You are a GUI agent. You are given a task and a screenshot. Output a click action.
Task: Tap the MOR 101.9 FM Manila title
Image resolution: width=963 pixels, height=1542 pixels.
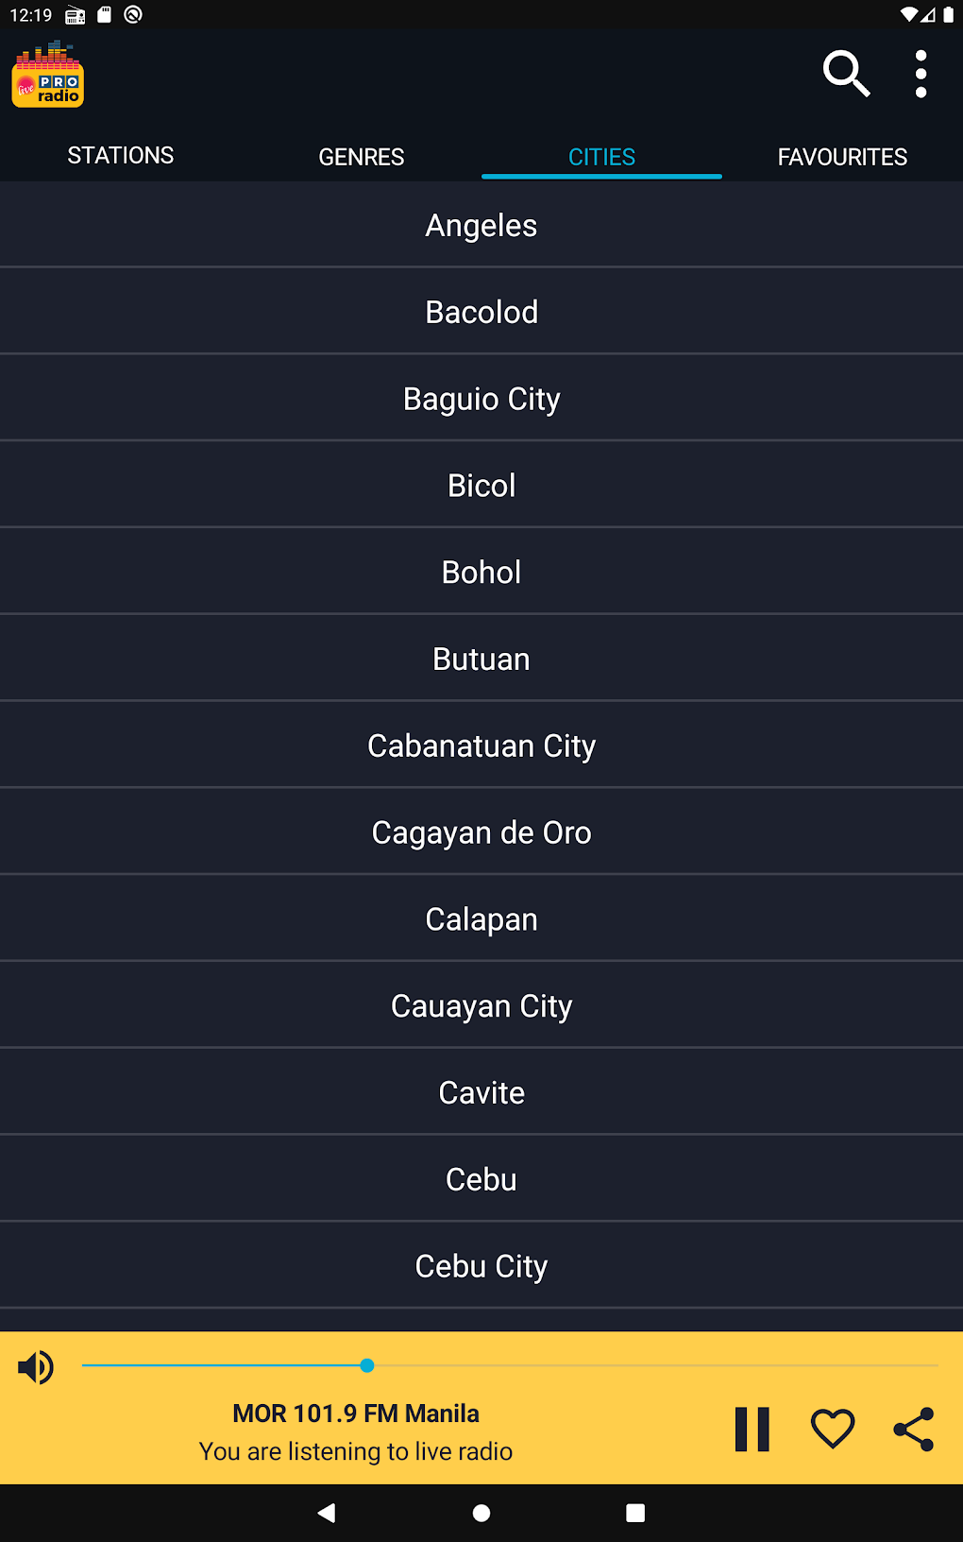[356, 1413]
